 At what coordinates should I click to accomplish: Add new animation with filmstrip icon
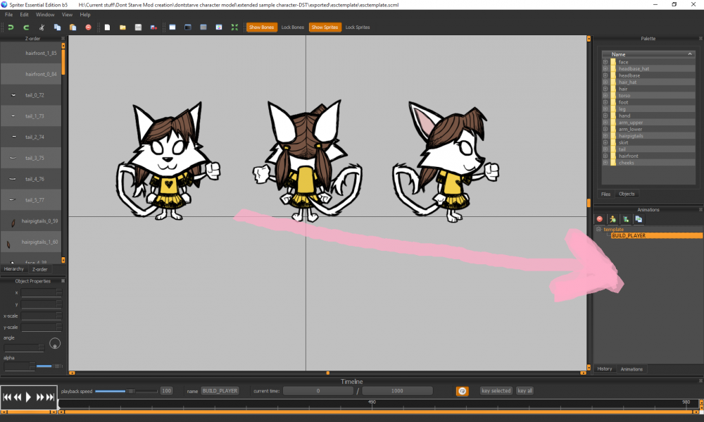click(625, 219)
